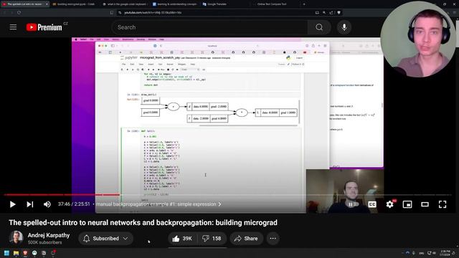Image resolution: width=459 pixels, height=258 pixels.
Task: Toggle theater mode view
Action: pos(425,204)
